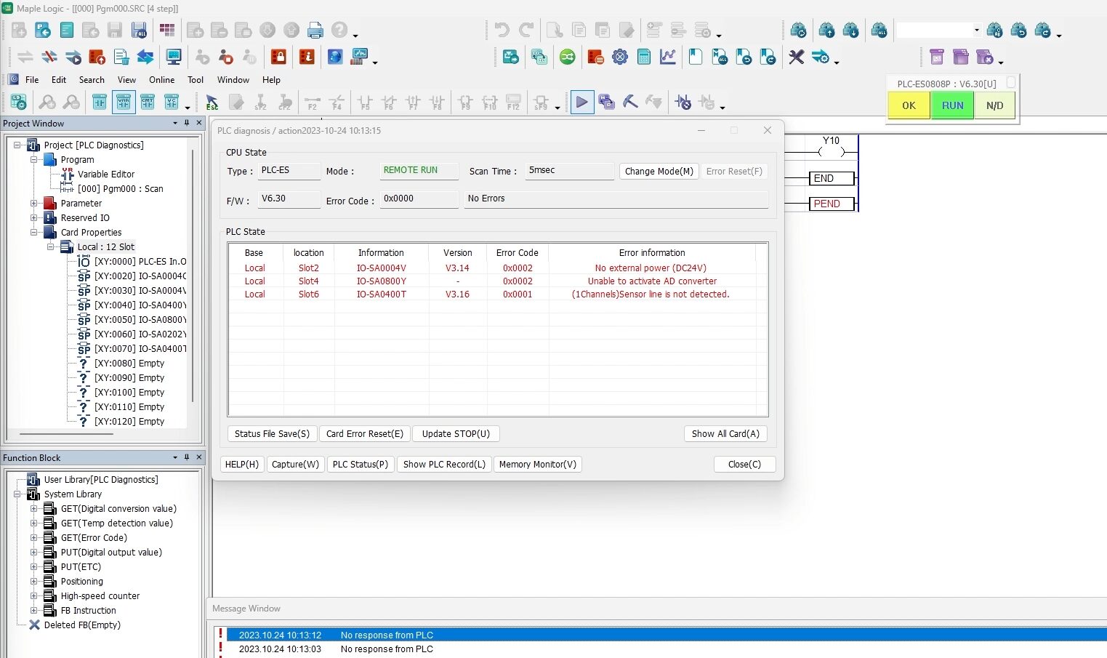Click the settings gear icon in the toolbar
The image size is (1107, 658).
620,57
